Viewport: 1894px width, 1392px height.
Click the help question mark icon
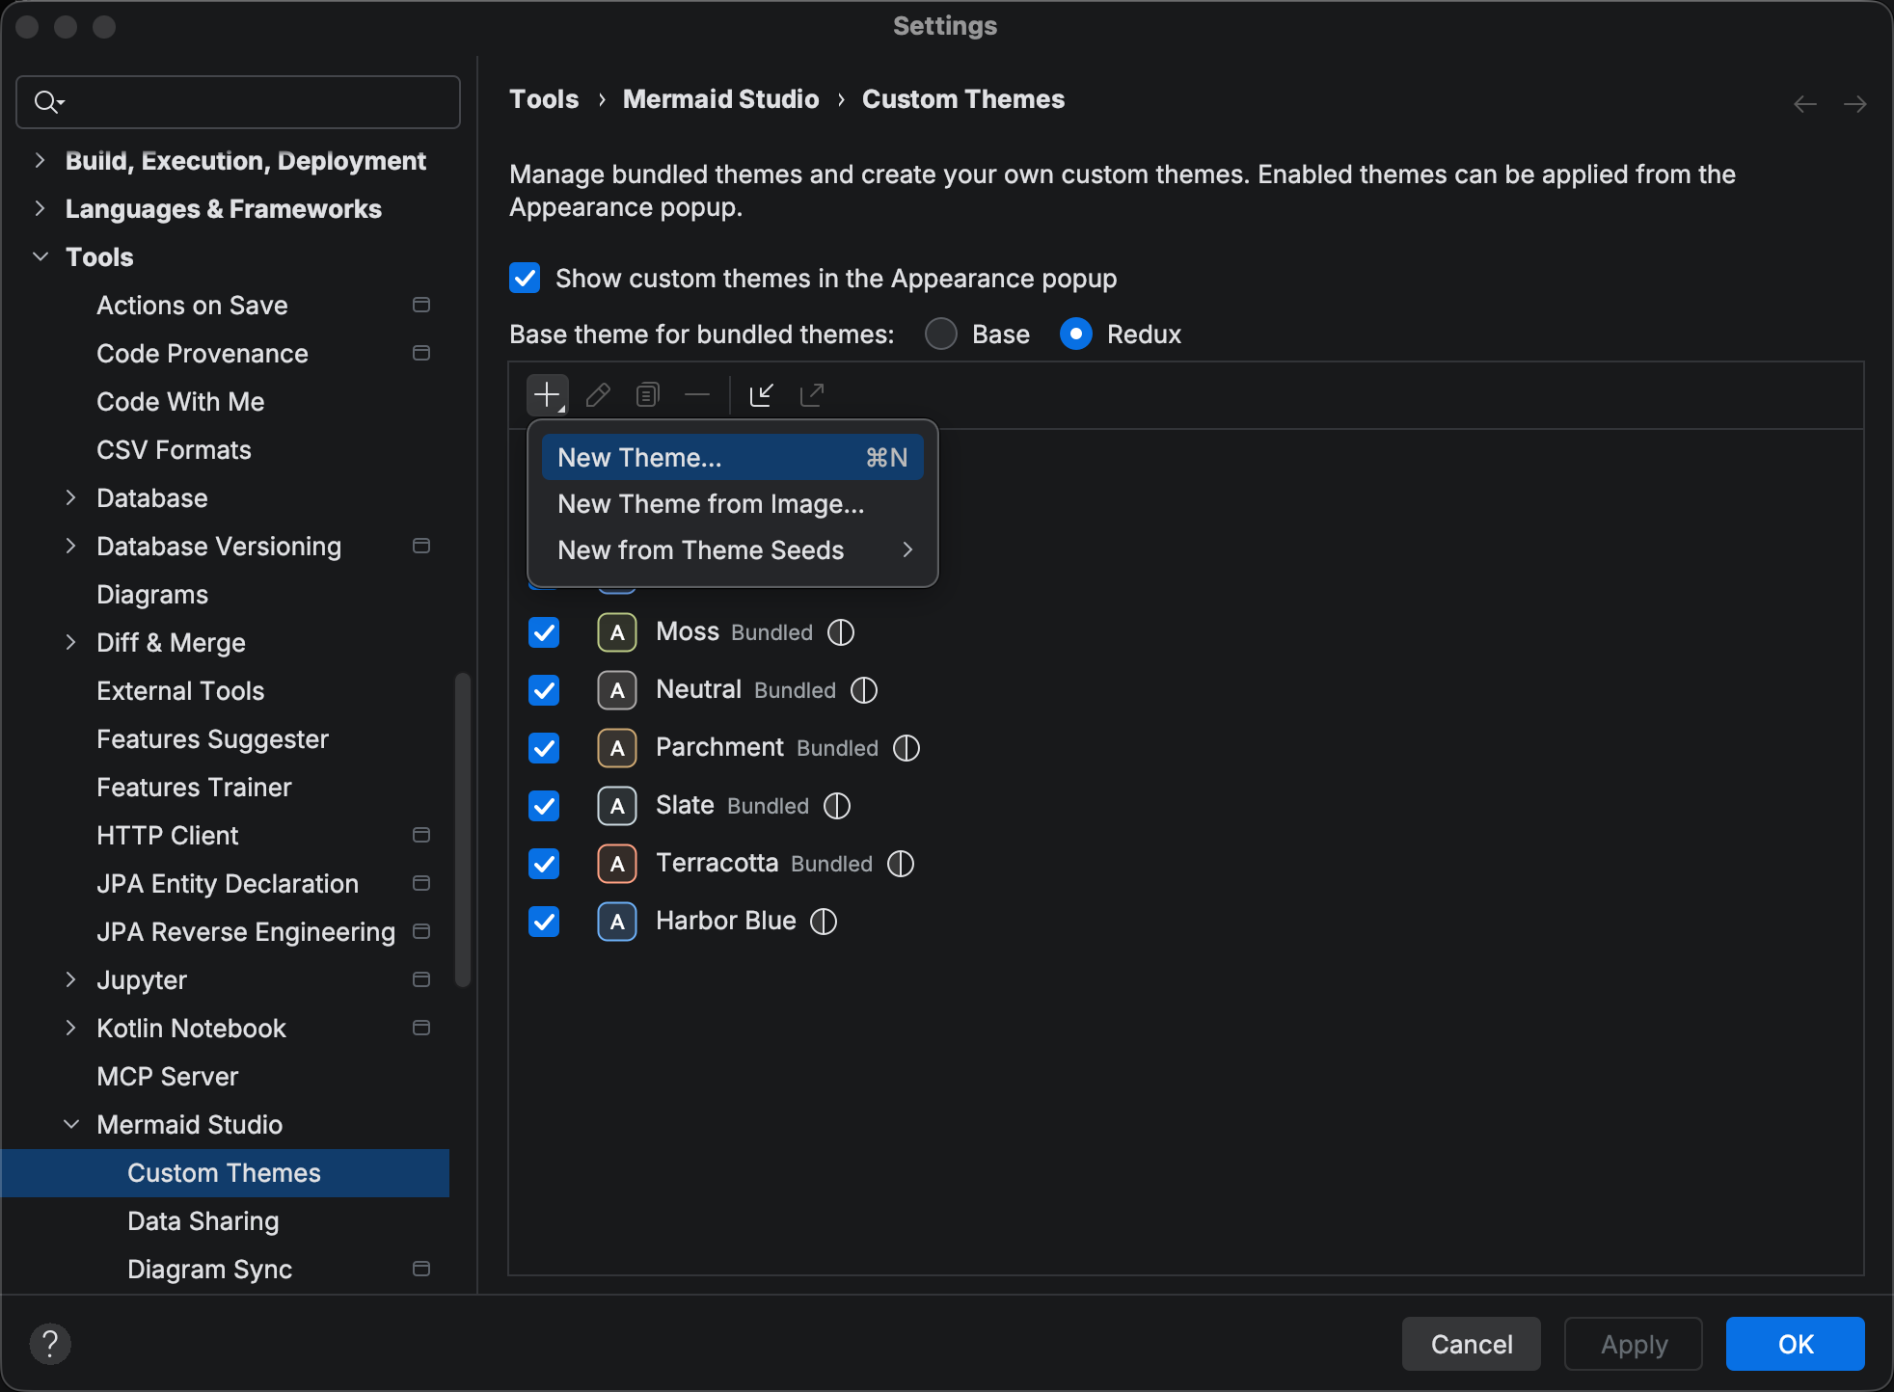(50, 1343)
